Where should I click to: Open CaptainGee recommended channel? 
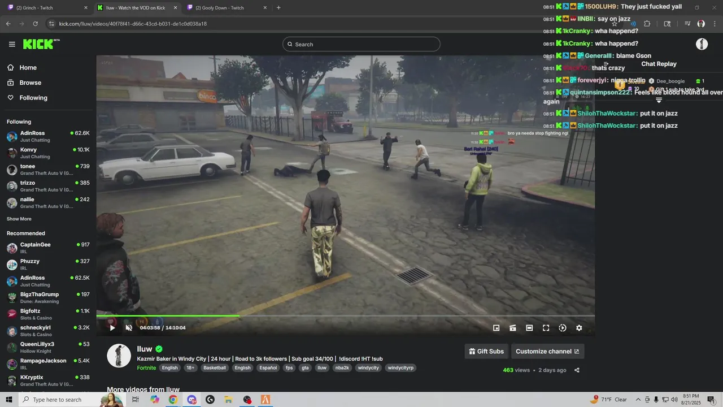[x=48, y=248]
